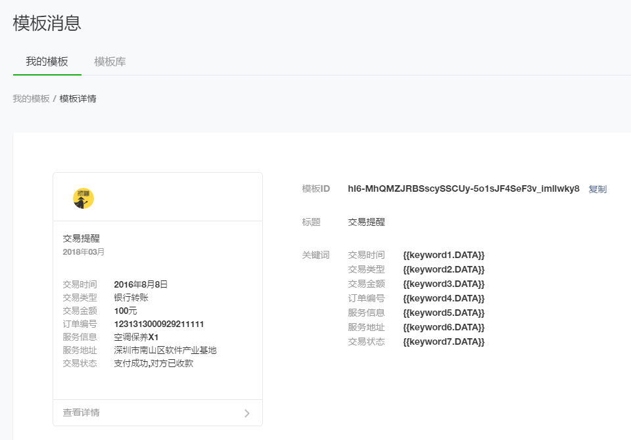631x440 pixels.
Task: Click the chevron beside 查看详情
Action: pos(247,414)
